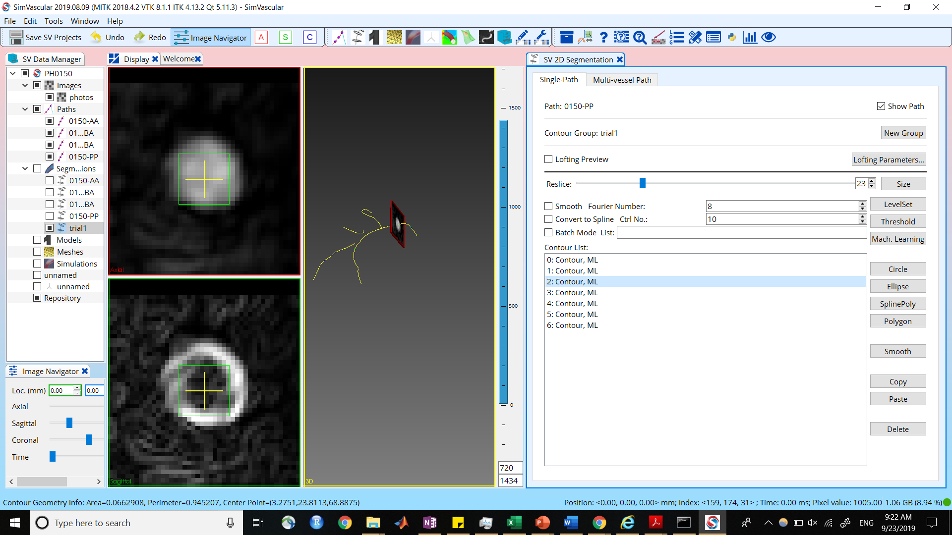Screen dimensions: 952x535
Task: Click the ruler and pencil measurement icon
Action: pos(695,37)
